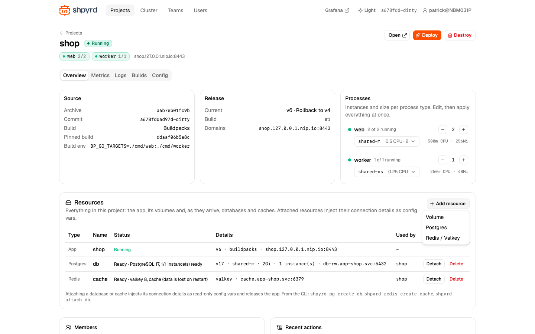Expand the shared-m size dropdown
This screenshot has width=535, height=334.
pyautogui.click(x=387, y=141)
